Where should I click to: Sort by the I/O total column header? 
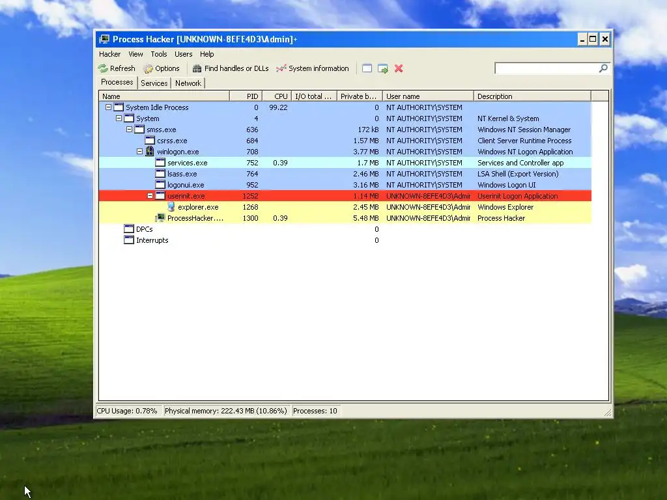[x=315, y=96]
